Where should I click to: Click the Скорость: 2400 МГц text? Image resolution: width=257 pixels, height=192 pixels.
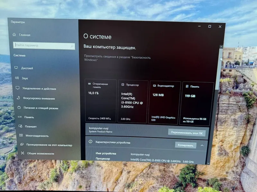(100, 118)
